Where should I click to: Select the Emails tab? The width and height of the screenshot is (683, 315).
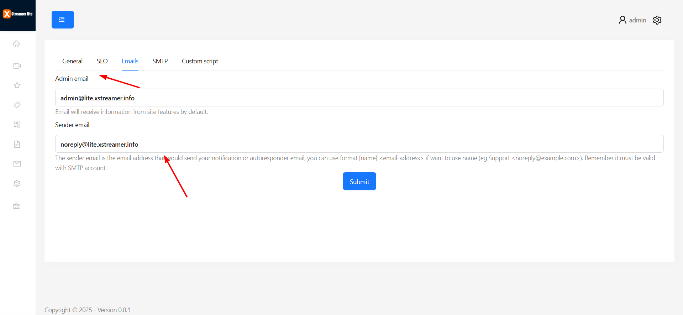pos(130,61)
